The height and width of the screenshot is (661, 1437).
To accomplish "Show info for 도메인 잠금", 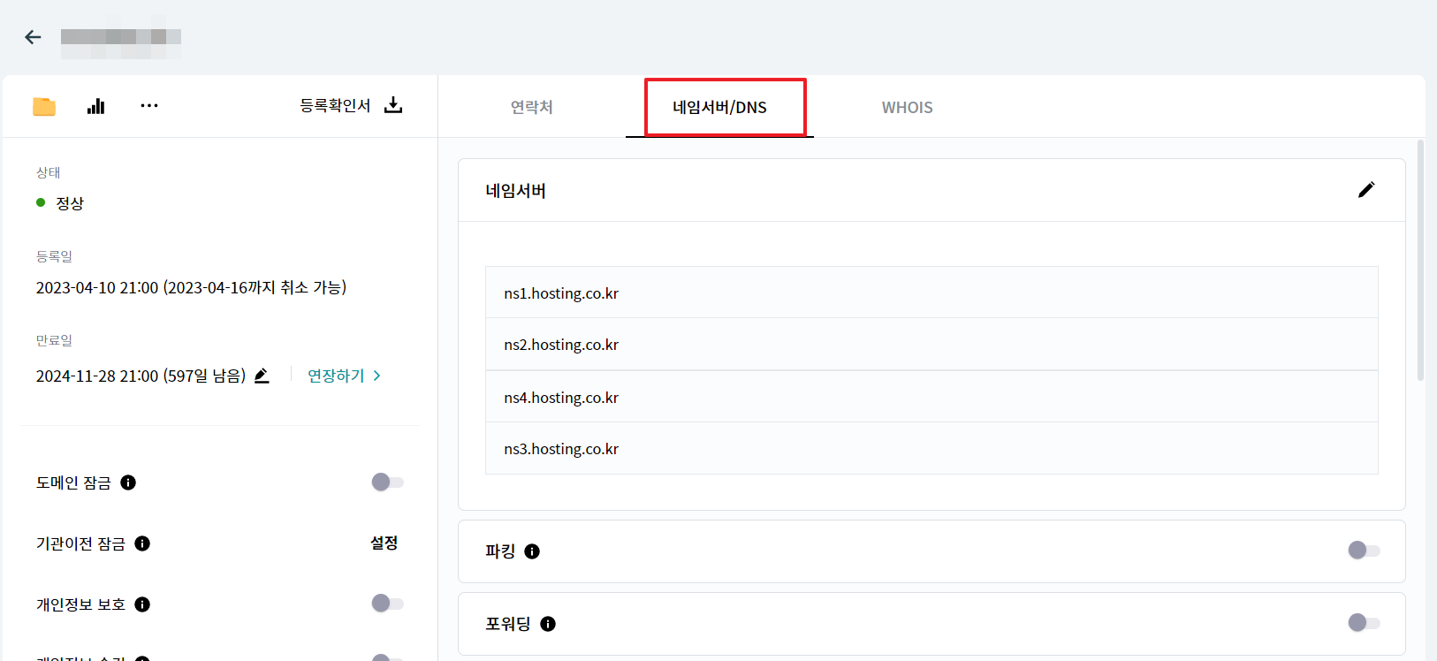I will (128, 482).
